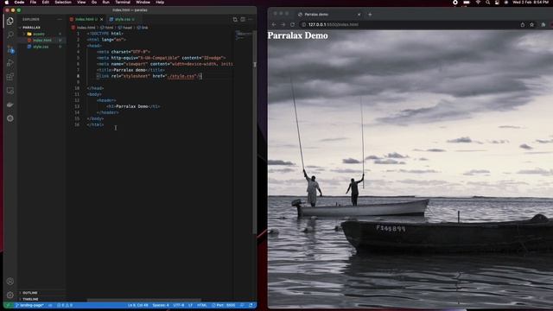Viewport: 553px width, 311px height.
Task: Open style.css in the Explorer tree
Action: click(41, 47)
